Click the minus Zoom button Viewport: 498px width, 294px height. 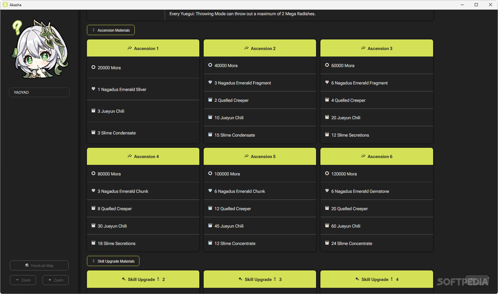pyautogui.click(x=23, y=280)
